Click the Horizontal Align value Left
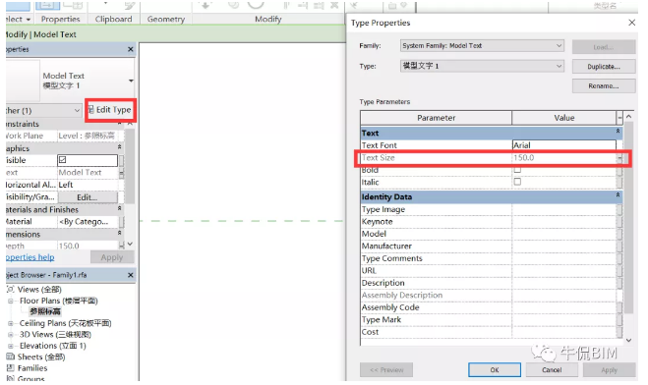This screenshot has width=648, height=385. pos(88,185)
